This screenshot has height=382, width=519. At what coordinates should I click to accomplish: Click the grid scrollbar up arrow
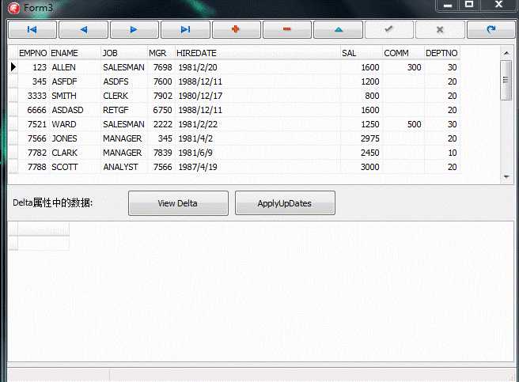click(x=506, y=53)
